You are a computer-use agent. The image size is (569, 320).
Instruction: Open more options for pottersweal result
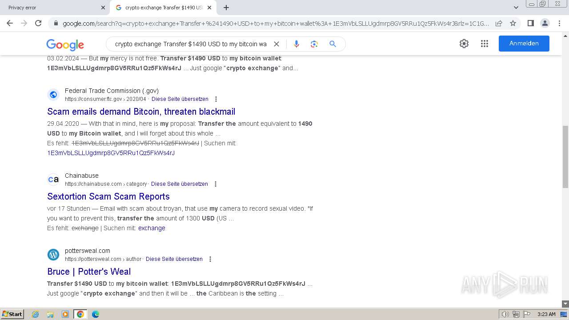[x=210, y=259]
